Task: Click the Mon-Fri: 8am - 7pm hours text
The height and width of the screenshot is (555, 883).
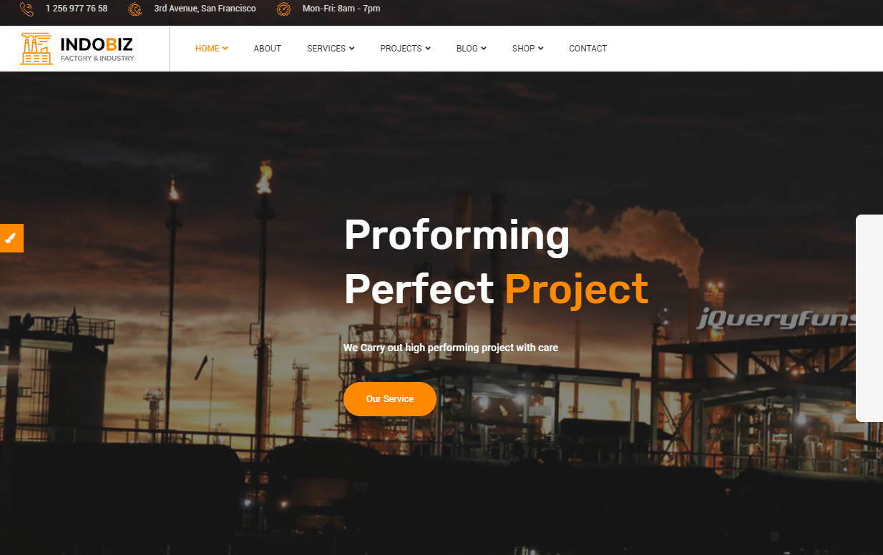Action: pos(341,9)
